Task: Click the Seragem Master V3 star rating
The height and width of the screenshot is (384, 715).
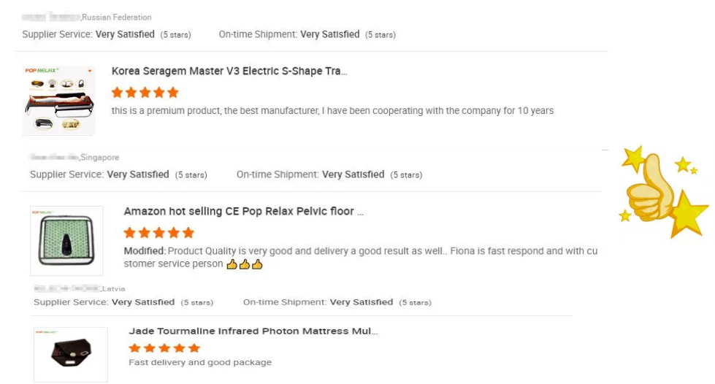Action: [145, 93]
